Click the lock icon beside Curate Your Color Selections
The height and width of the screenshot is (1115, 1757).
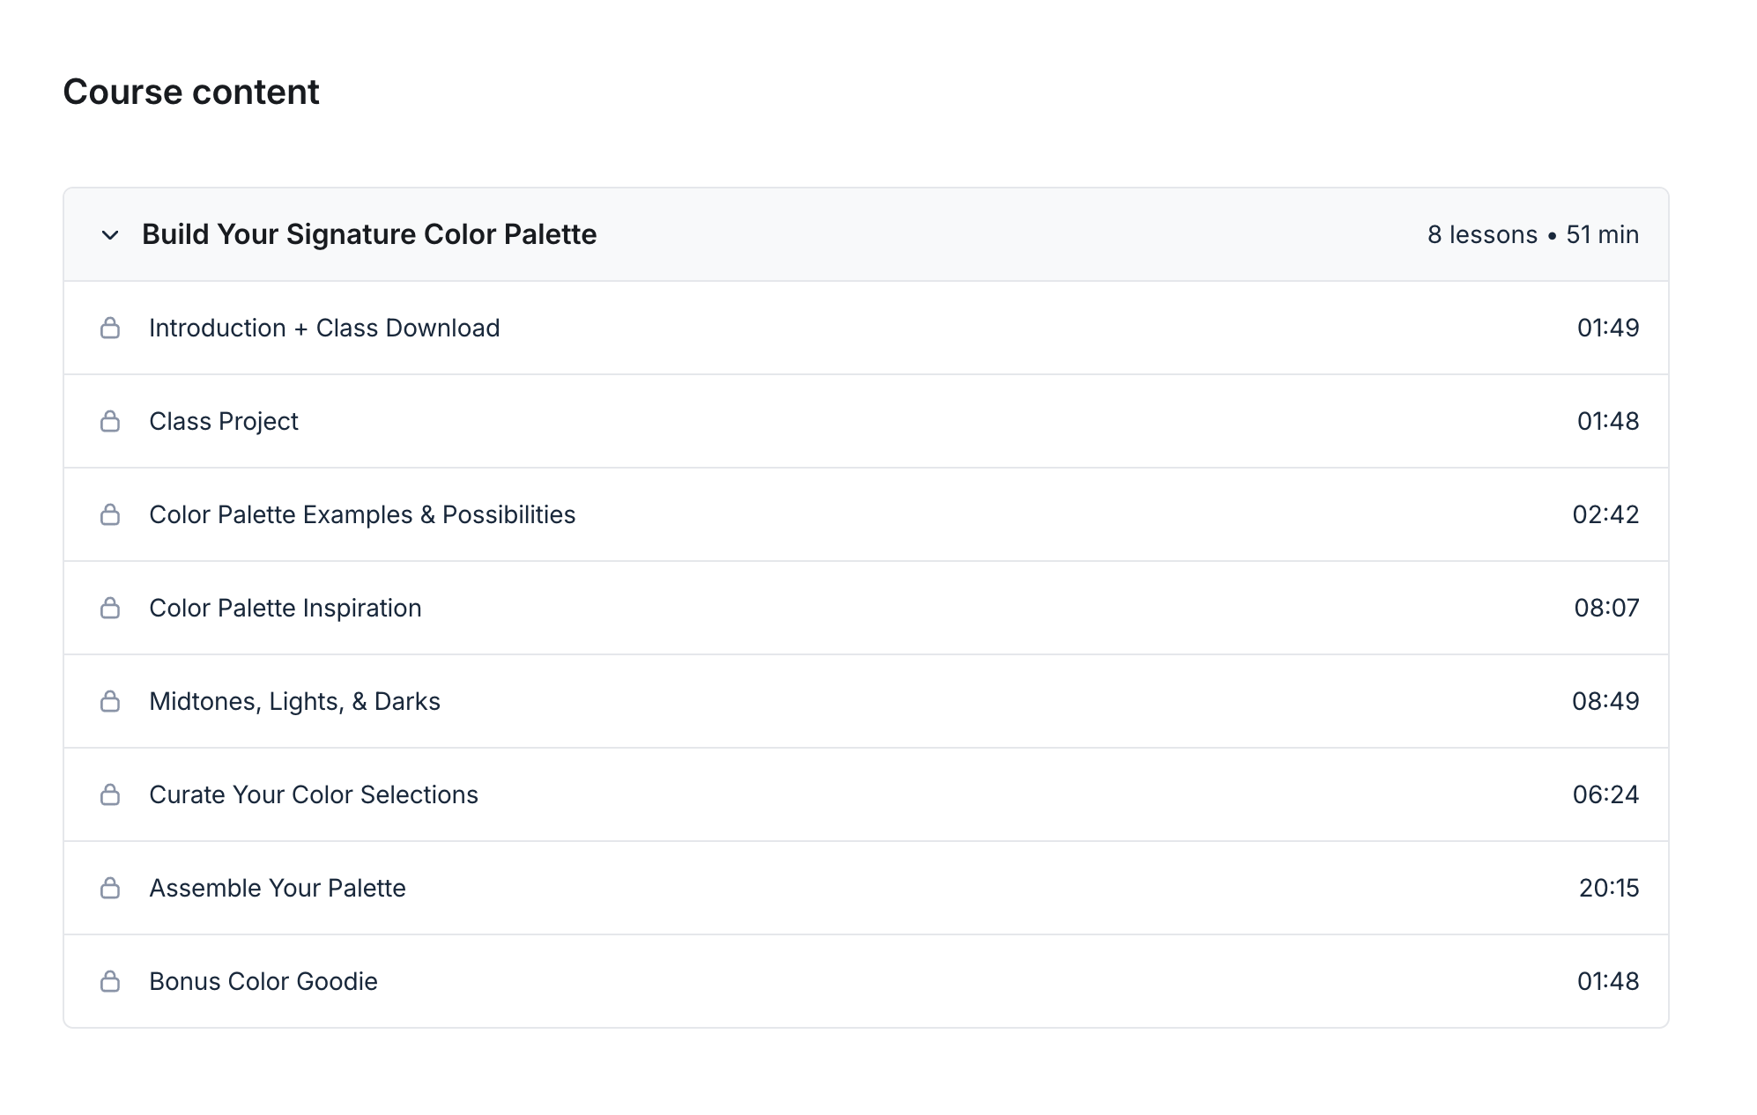point(111,794)
